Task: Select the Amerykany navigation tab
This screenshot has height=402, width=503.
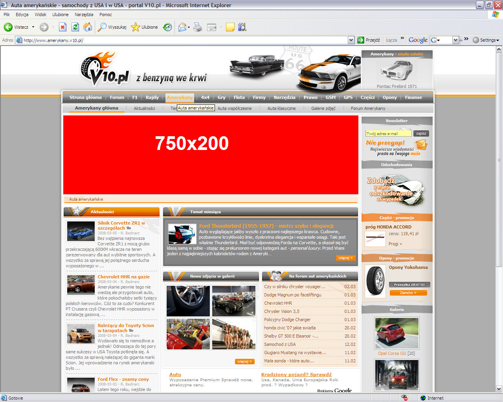Action: pos(180,97)
